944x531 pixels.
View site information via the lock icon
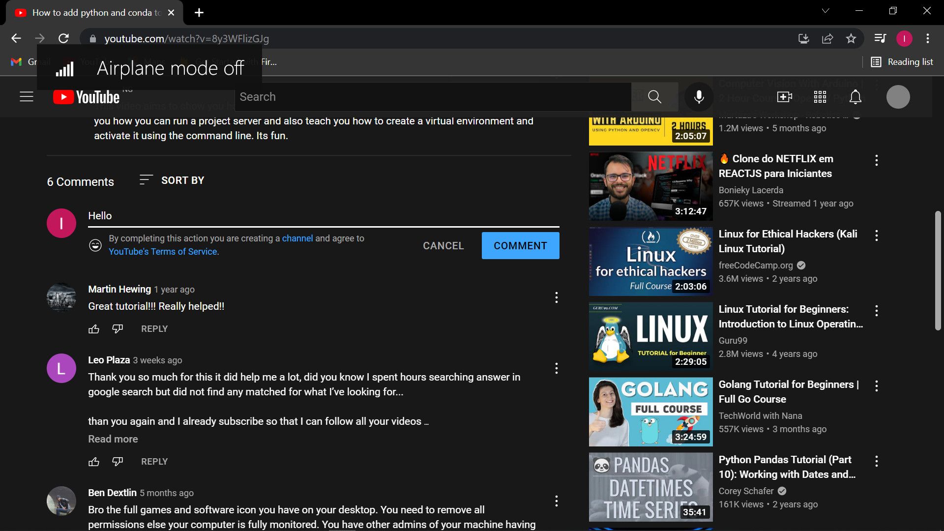[92, 38]
